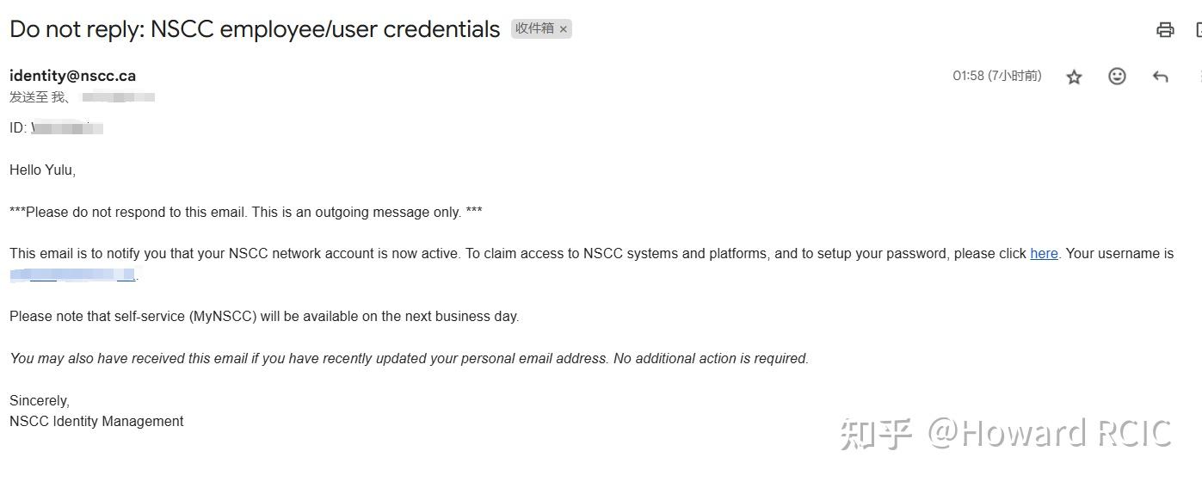
Task: Click the "Please do not respond" notice line
Action: click(245, 212)
